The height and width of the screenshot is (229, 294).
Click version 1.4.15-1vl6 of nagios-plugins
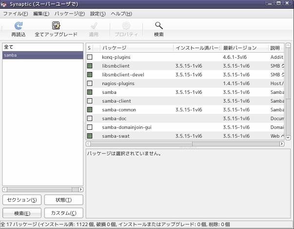point(236,83)
